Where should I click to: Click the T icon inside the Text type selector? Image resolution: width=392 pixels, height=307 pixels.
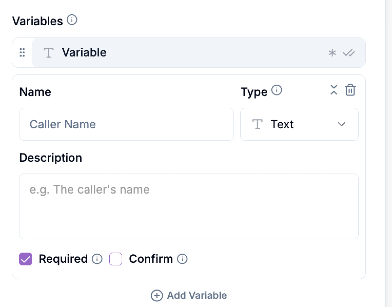[x=257, y=124]
